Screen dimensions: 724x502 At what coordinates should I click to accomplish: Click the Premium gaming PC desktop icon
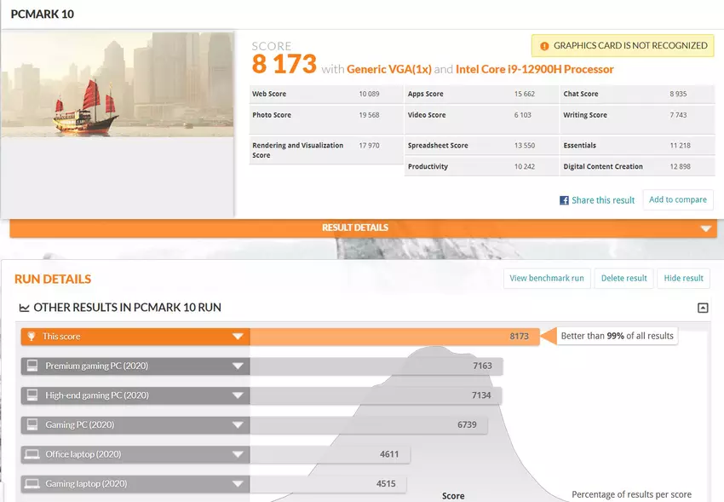[x=32, y=366]
